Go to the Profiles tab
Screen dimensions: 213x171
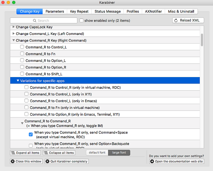133,12
